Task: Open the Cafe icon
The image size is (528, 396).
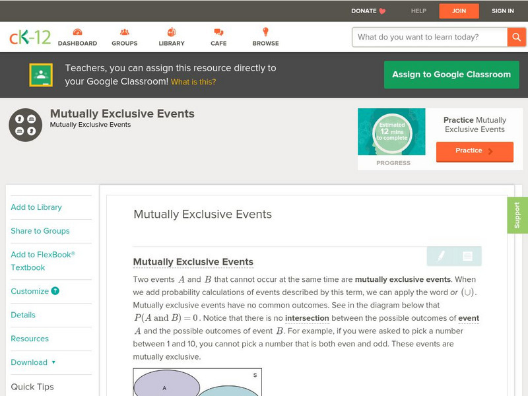Action: tap(218, 32)
